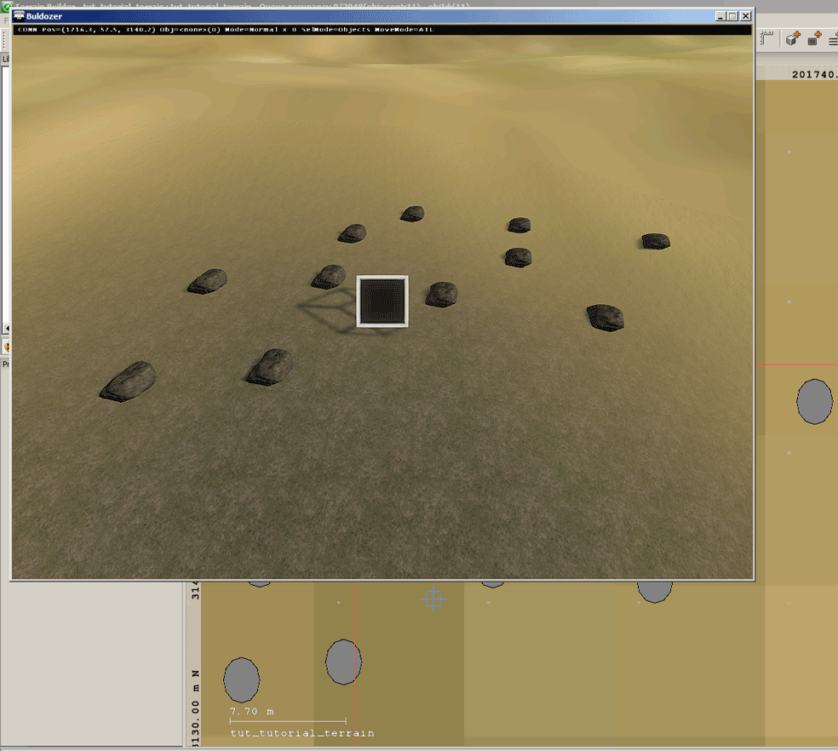The image size is (838, 751).
Task: Click the add rectangle area icon
Action: click(813, 39)
